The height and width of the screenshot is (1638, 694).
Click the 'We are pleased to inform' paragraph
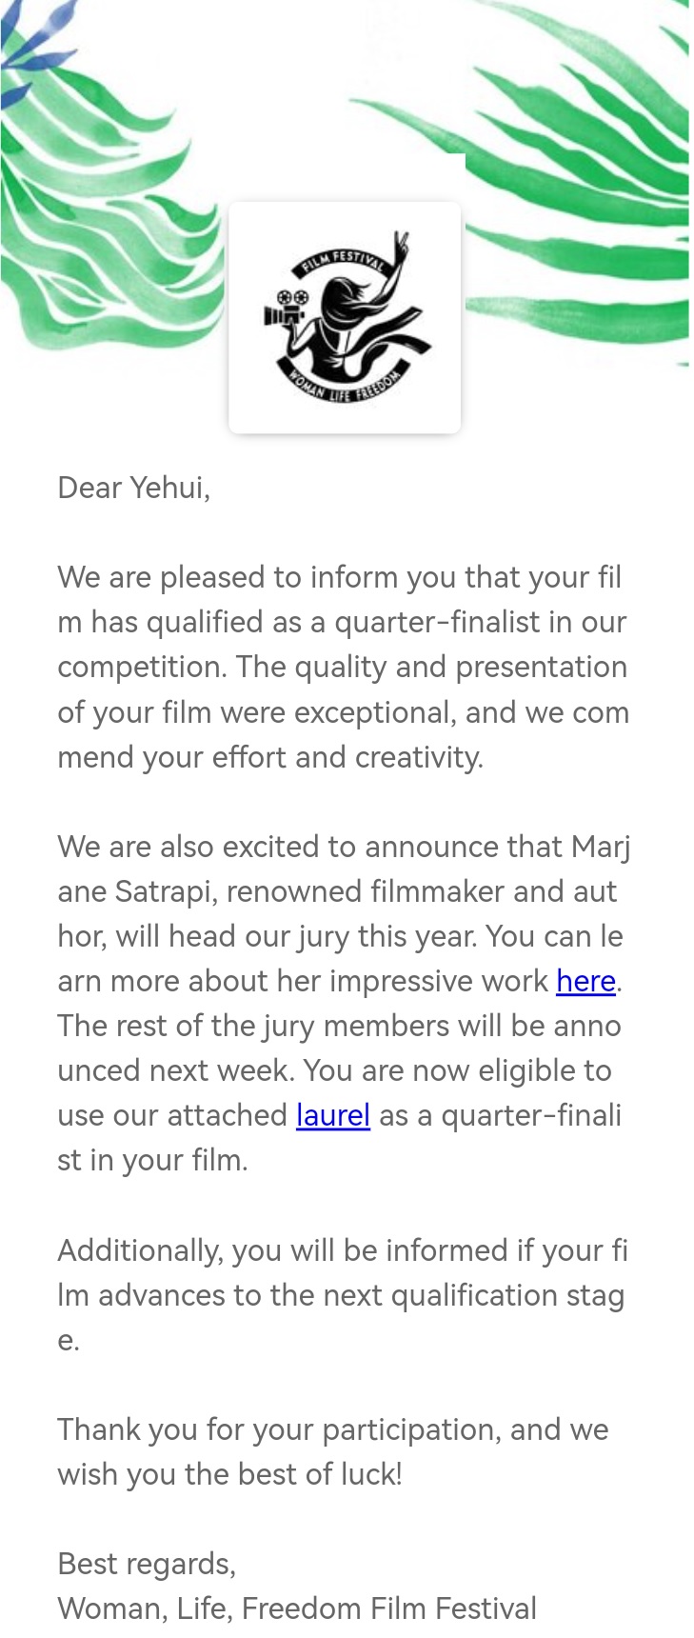(344, 667)
